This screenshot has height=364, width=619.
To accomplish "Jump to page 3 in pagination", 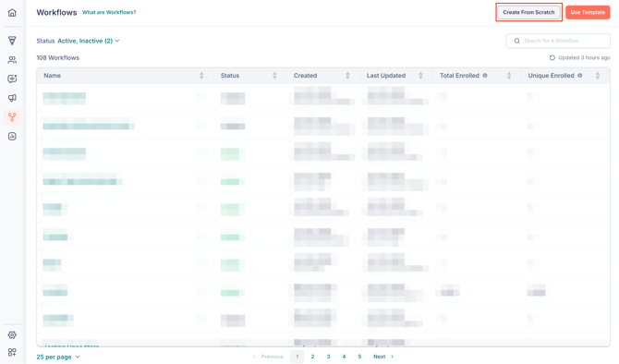I will click(x=328, y=357).
